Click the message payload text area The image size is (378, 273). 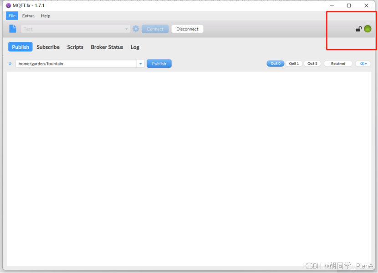[189, 169]
